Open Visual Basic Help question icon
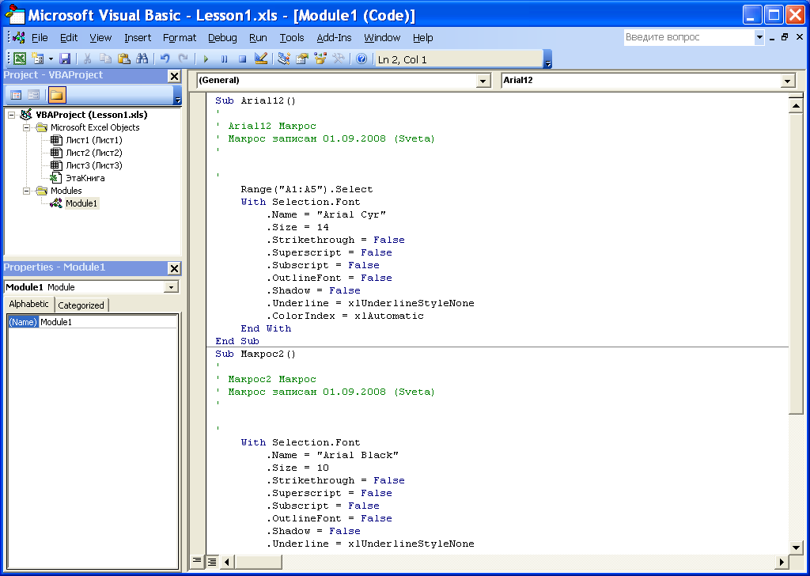810x576 pixels. tap(361, 59)
